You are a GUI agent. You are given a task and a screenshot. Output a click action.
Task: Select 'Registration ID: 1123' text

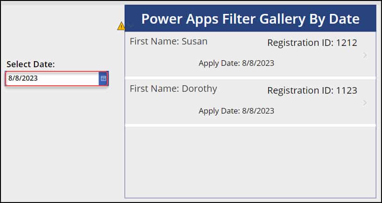[312, 90]
